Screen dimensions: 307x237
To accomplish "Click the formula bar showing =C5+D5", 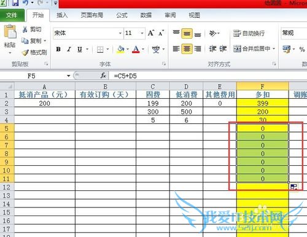I will coord(208,76).
